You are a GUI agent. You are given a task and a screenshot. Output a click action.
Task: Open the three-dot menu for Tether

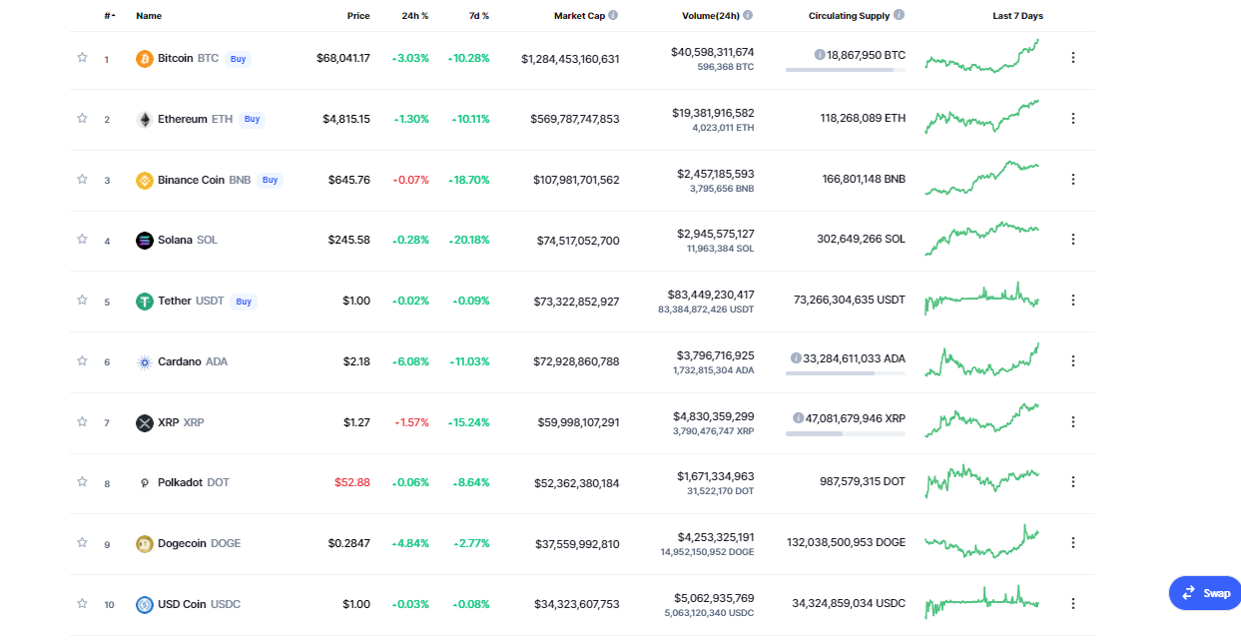pyautogui.click(x=1073, y=301)
